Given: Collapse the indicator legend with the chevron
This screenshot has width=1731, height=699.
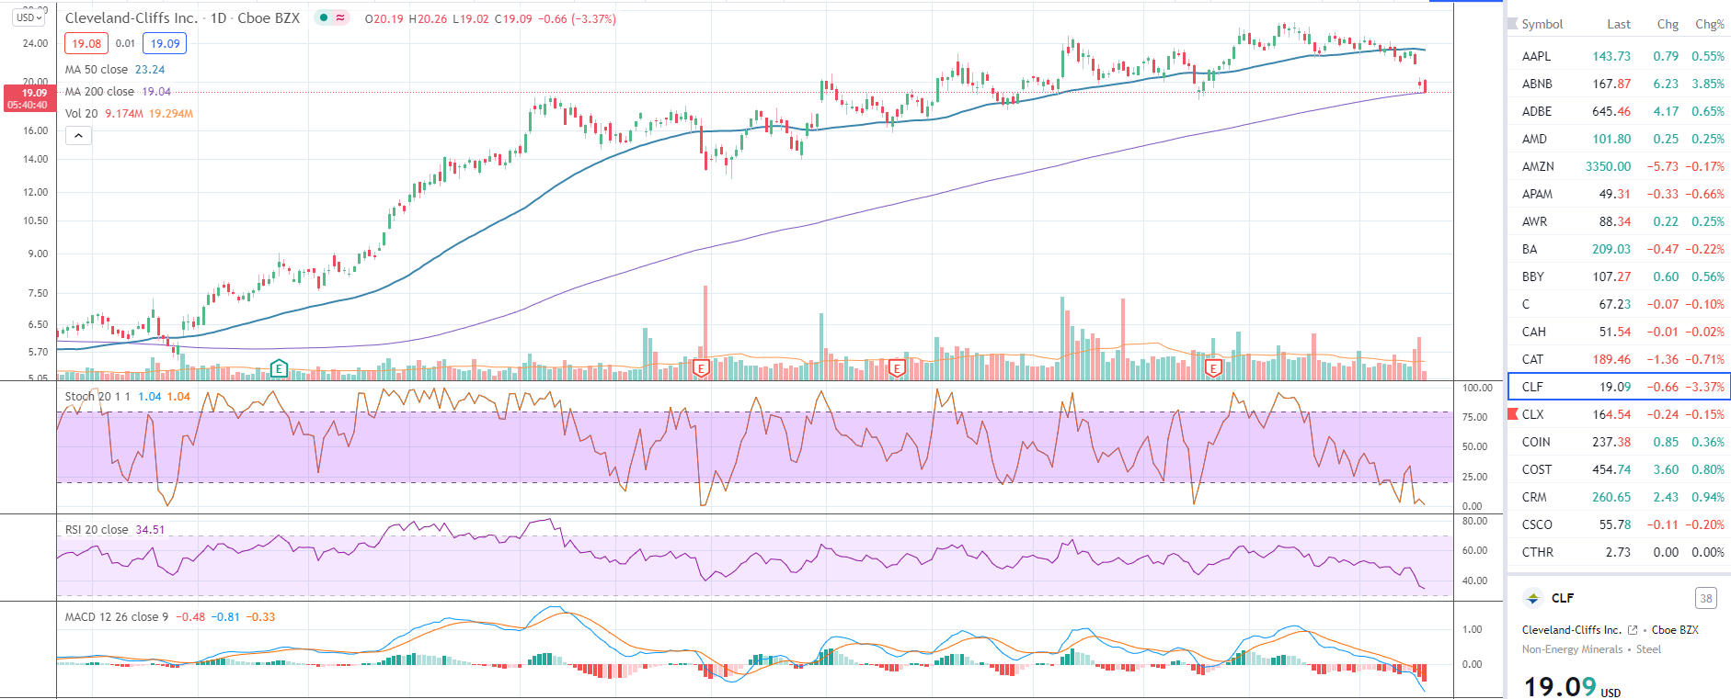Looking at the screenshot, I should pyautogui.click(x=79, y=136).
